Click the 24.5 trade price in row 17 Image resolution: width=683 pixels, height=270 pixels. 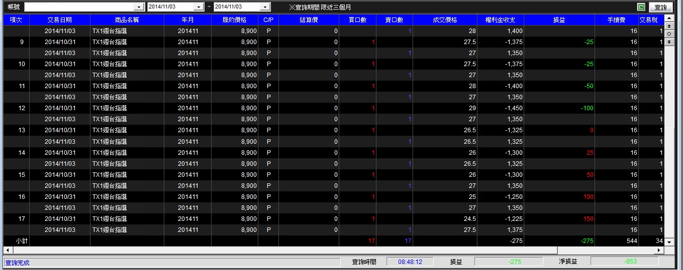click(470, 219)
